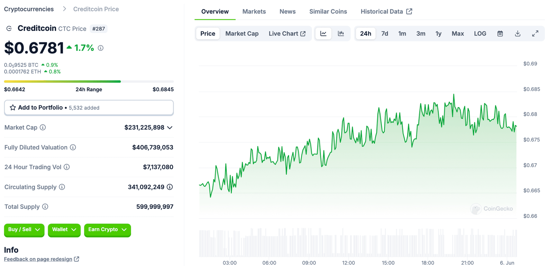Expand chart to fullscreen icon
This screenshot has height=266, width=550.
tap(535, 33)
